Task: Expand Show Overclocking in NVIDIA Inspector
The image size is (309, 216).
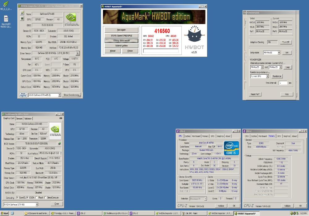Action: pyautogui.click(x=72, y=95)
